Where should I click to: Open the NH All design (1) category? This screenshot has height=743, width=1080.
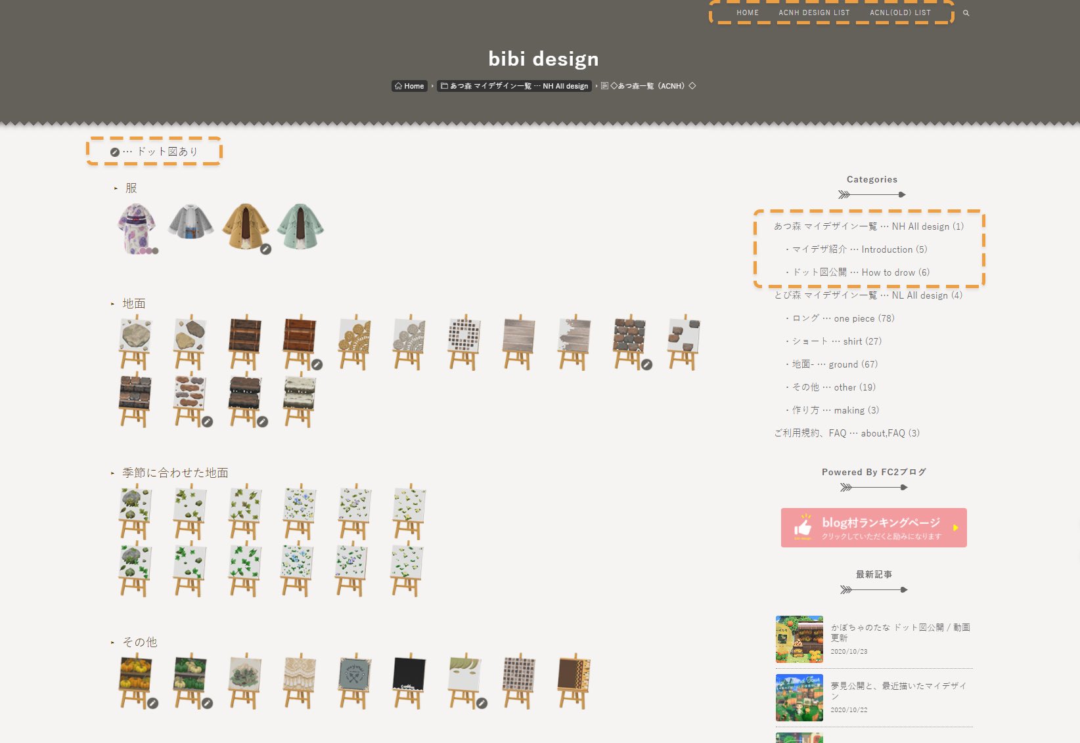(868, 226)
